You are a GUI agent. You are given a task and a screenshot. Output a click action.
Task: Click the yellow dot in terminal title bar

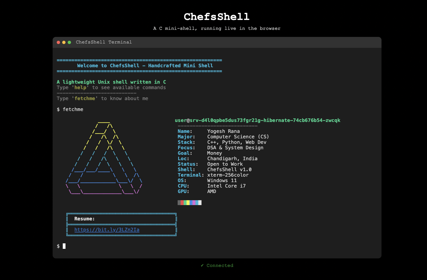point(64,42)
